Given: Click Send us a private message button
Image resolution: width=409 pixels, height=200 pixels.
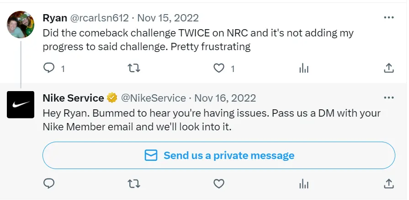Looking at the screenshot, I should tap(218, 155).
